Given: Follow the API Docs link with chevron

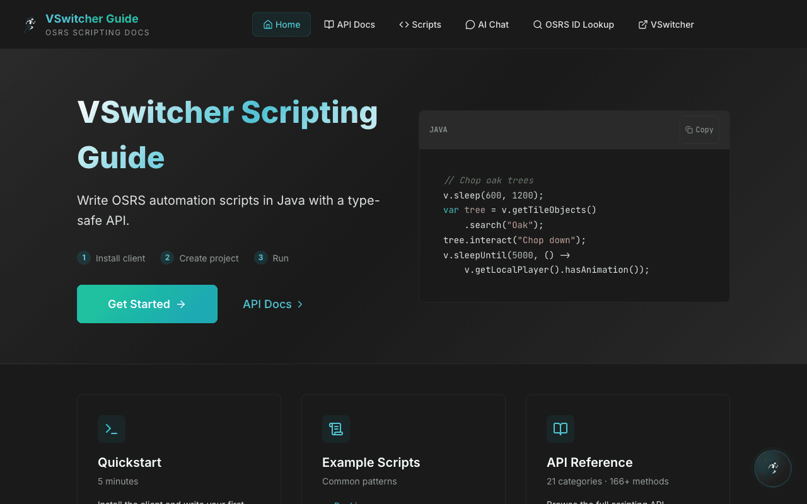Looking at the screenshot, I should [x=272, y=304].
